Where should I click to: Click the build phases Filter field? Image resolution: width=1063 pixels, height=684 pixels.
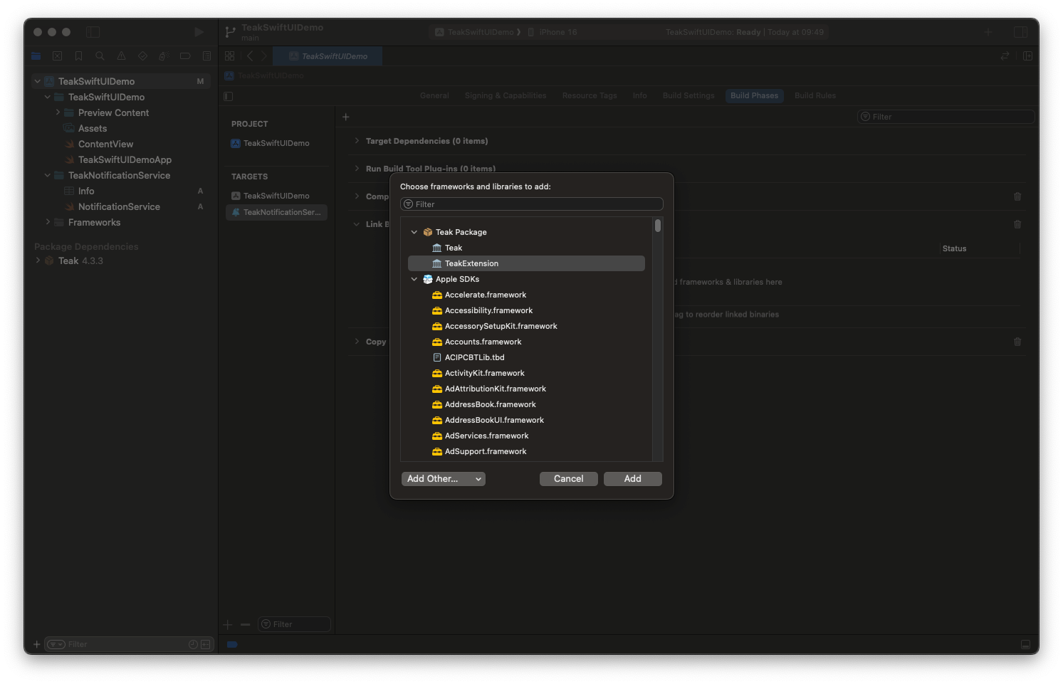946,117
